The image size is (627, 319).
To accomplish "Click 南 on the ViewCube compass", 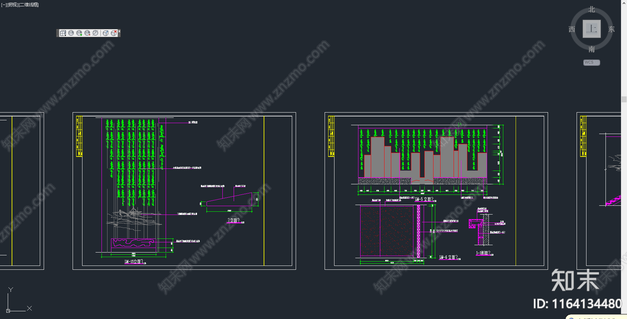I will click(592, 49).
